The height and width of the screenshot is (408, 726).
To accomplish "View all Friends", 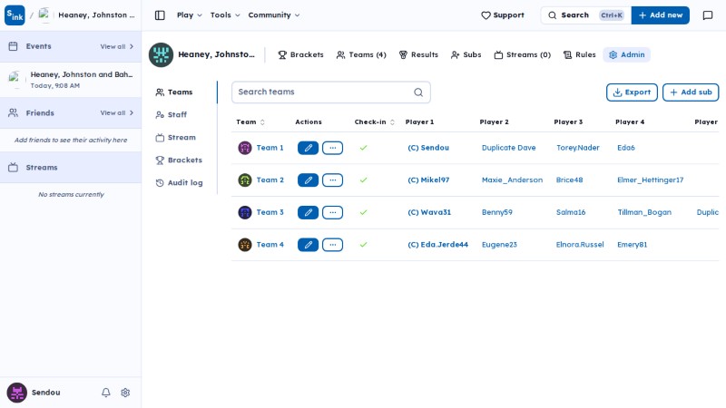I will [x=117, y=112].
